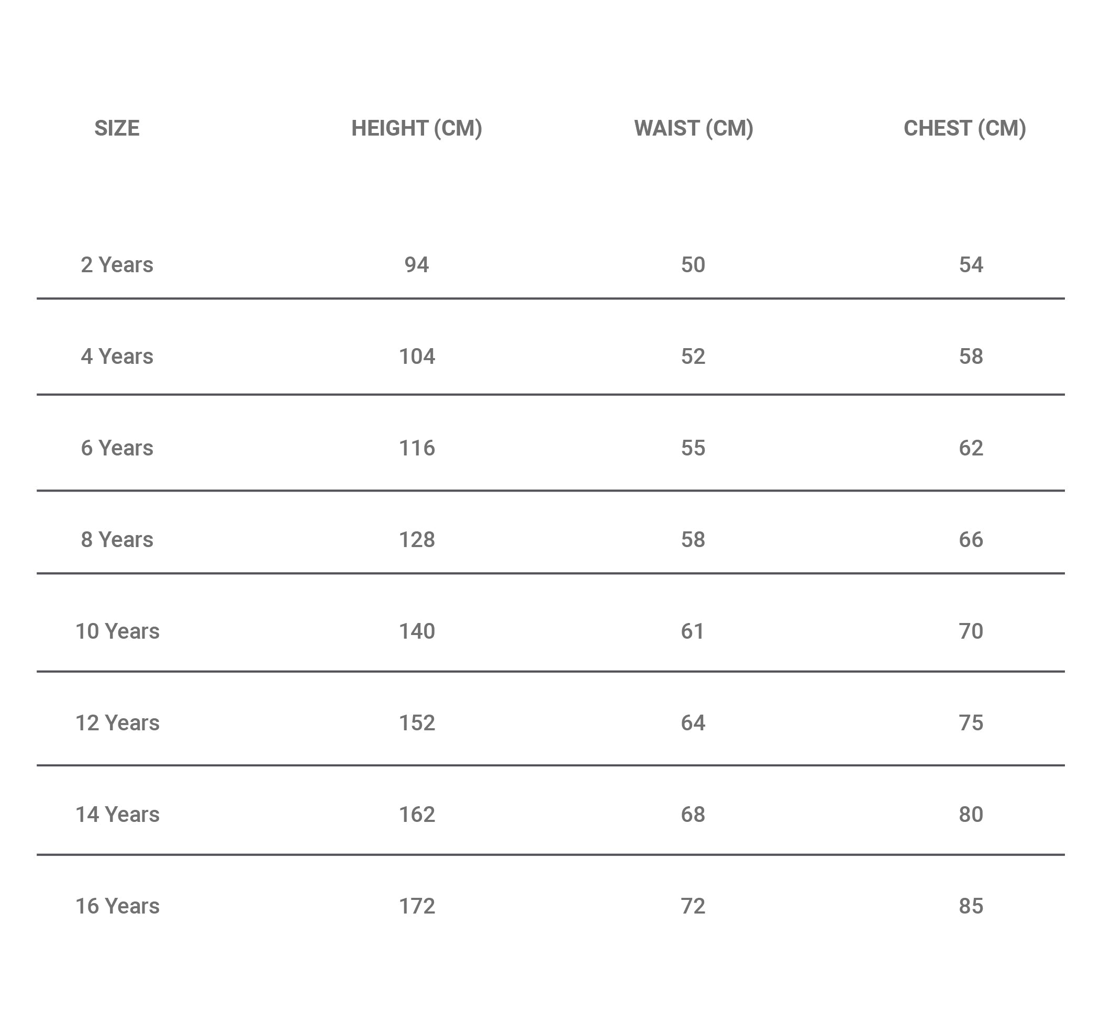The width and height of the screenshot is (1111, 1013).
Task: Select the 4 Years size row label
Action: coord(117,357)
